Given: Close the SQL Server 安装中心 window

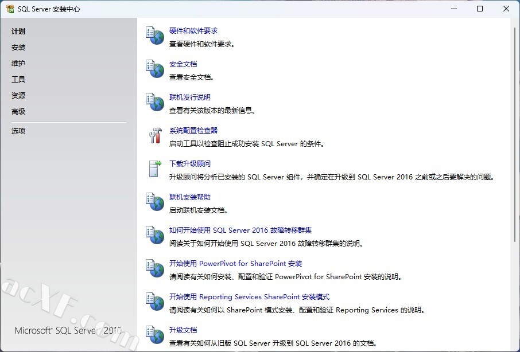Looking at the screenshot, I should [506, 9].
